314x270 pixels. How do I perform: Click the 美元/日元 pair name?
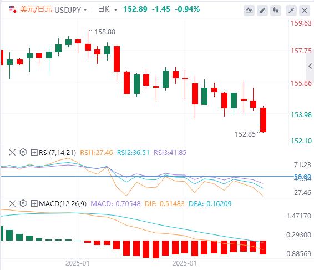[36, 9]
